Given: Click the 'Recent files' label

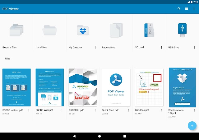Looking at the screenshot, I should tap(109, 47).
